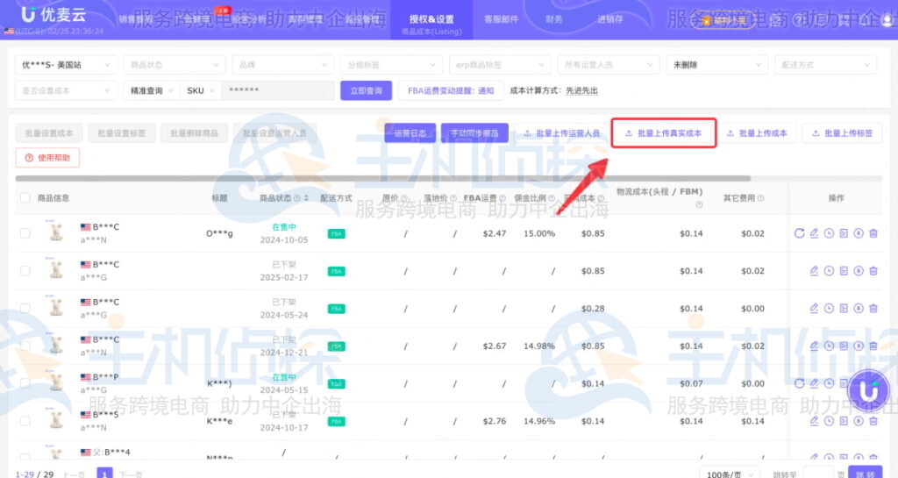This screenshot has height=478, width=898.
Task: Click the refresh icon in the first product row
Action: pyautogui.click(x=799, y=233)
